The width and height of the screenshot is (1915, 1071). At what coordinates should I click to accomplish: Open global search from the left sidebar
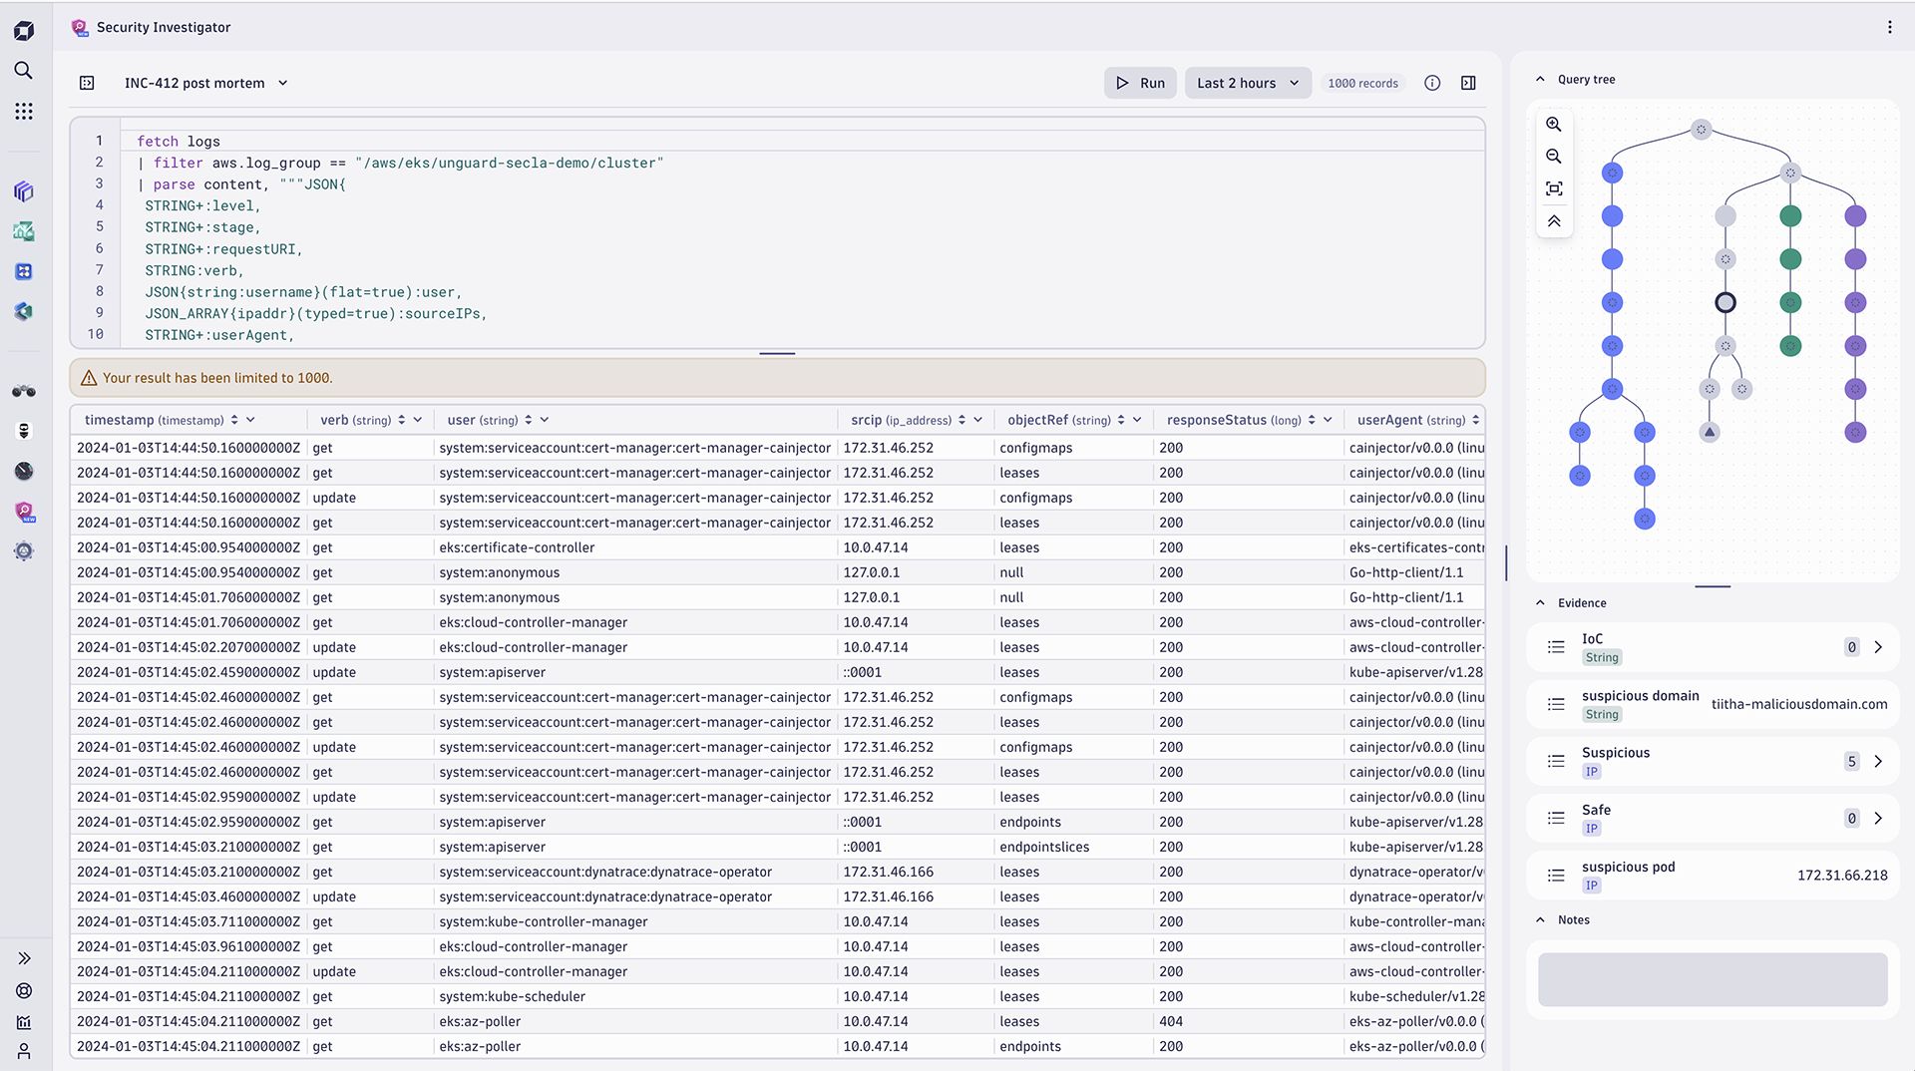[x=24, y=71]
